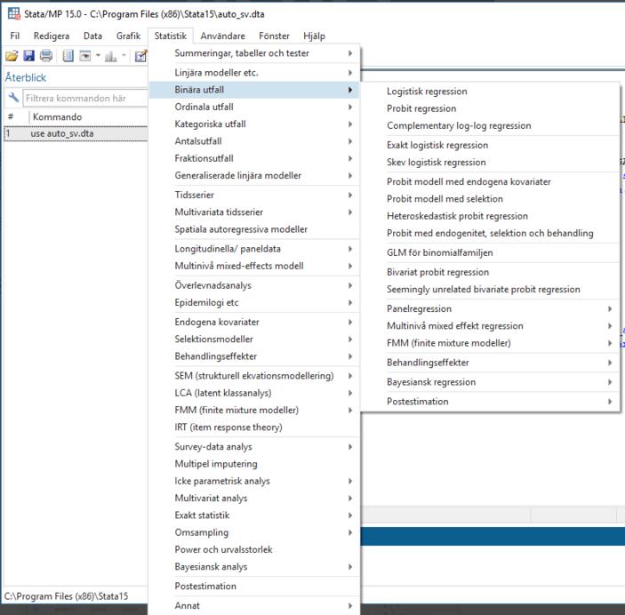Open the dropdown arrow next to the Graph icon

(x=124, y=55)
